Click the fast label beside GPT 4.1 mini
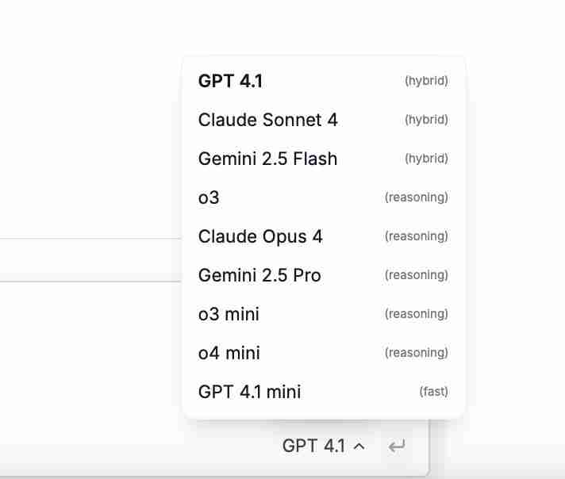This screenshot has width=565, height=479. [433, 392]
